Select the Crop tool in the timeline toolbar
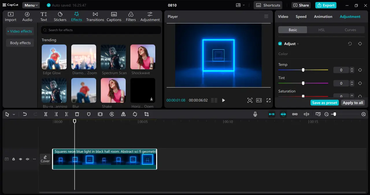 pos(147,114)
